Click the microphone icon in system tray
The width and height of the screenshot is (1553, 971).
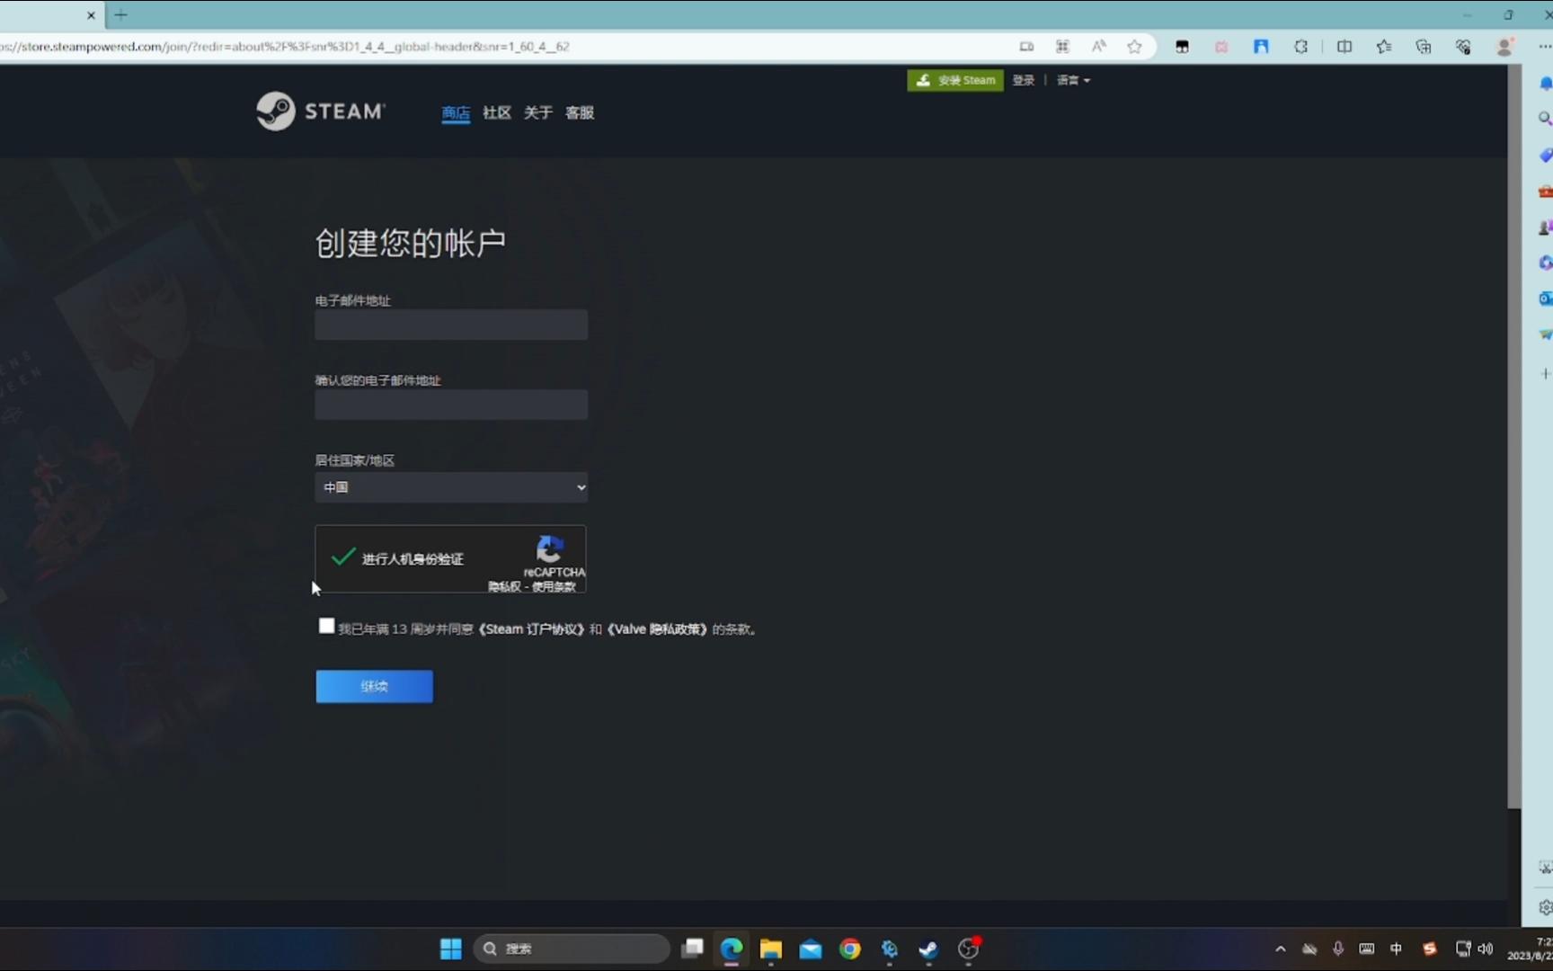pos(1338,949)
